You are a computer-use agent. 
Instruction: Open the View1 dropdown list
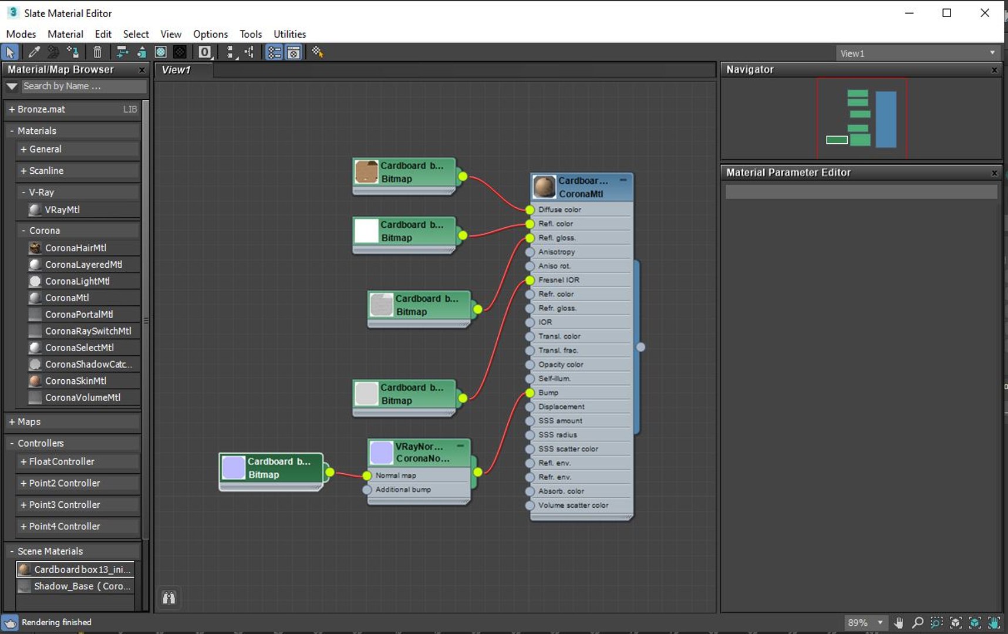[x=918, y=53]
